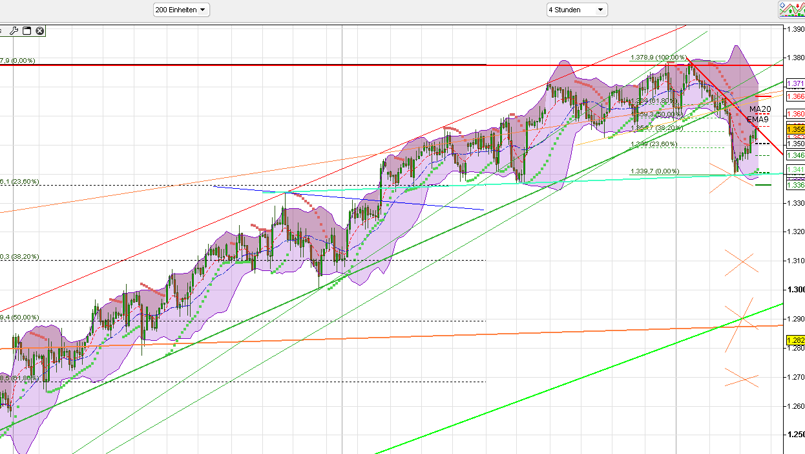Click the yellow 1.355 current price label

point(795,129)
